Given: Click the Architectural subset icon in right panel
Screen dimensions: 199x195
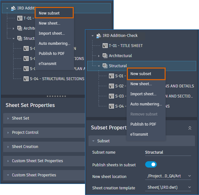Looking at the screenshot, I should coord(105,56).
